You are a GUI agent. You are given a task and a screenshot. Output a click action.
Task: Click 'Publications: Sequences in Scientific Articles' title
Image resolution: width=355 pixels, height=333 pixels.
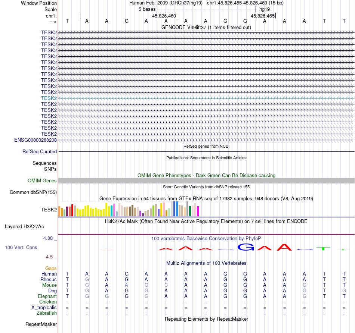(x=206, y=158)
